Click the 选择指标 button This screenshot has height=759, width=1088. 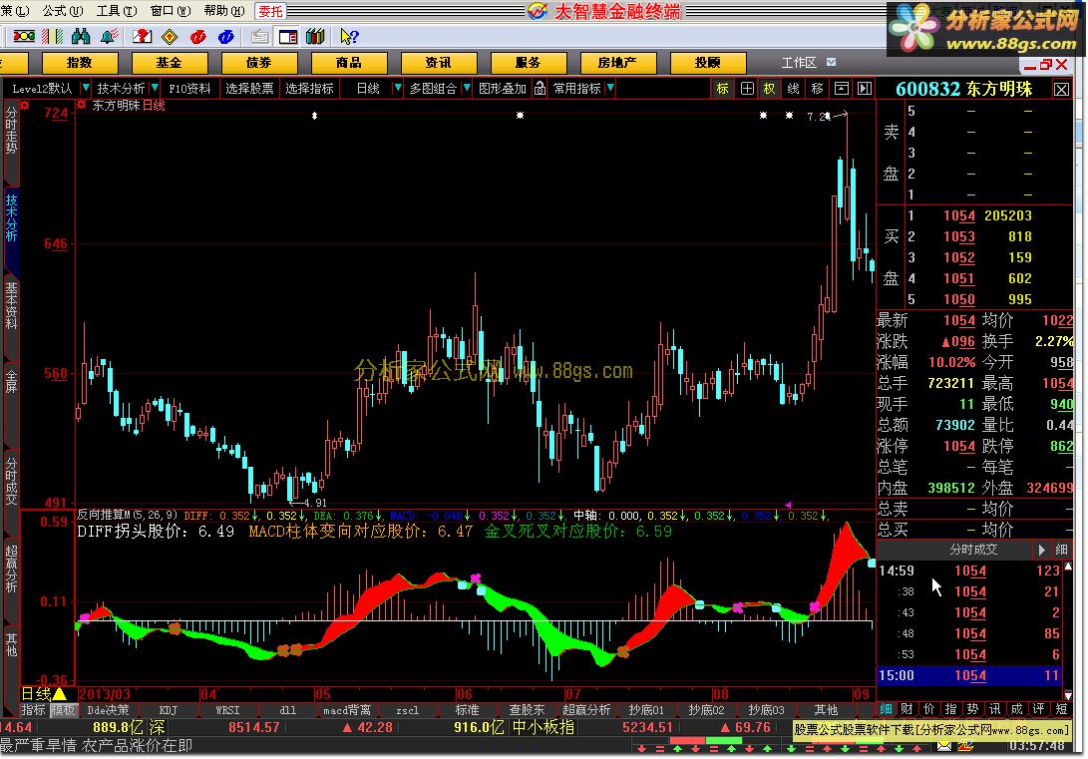(309, 88)
